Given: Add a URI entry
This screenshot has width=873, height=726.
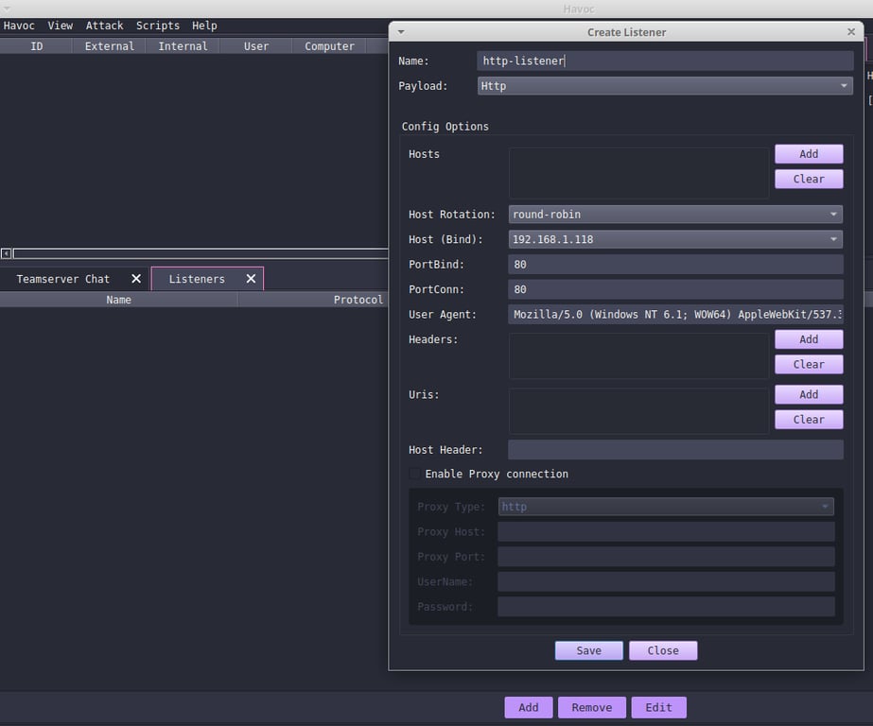Looking at the screenshot, I should point(808,394).
